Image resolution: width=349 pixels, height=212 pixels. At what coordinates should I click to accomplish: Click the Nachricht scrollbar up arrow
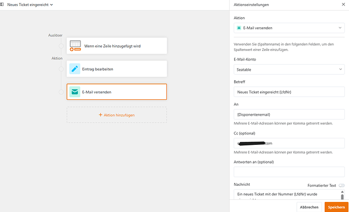pyautogui.click(x=342, y=191)
